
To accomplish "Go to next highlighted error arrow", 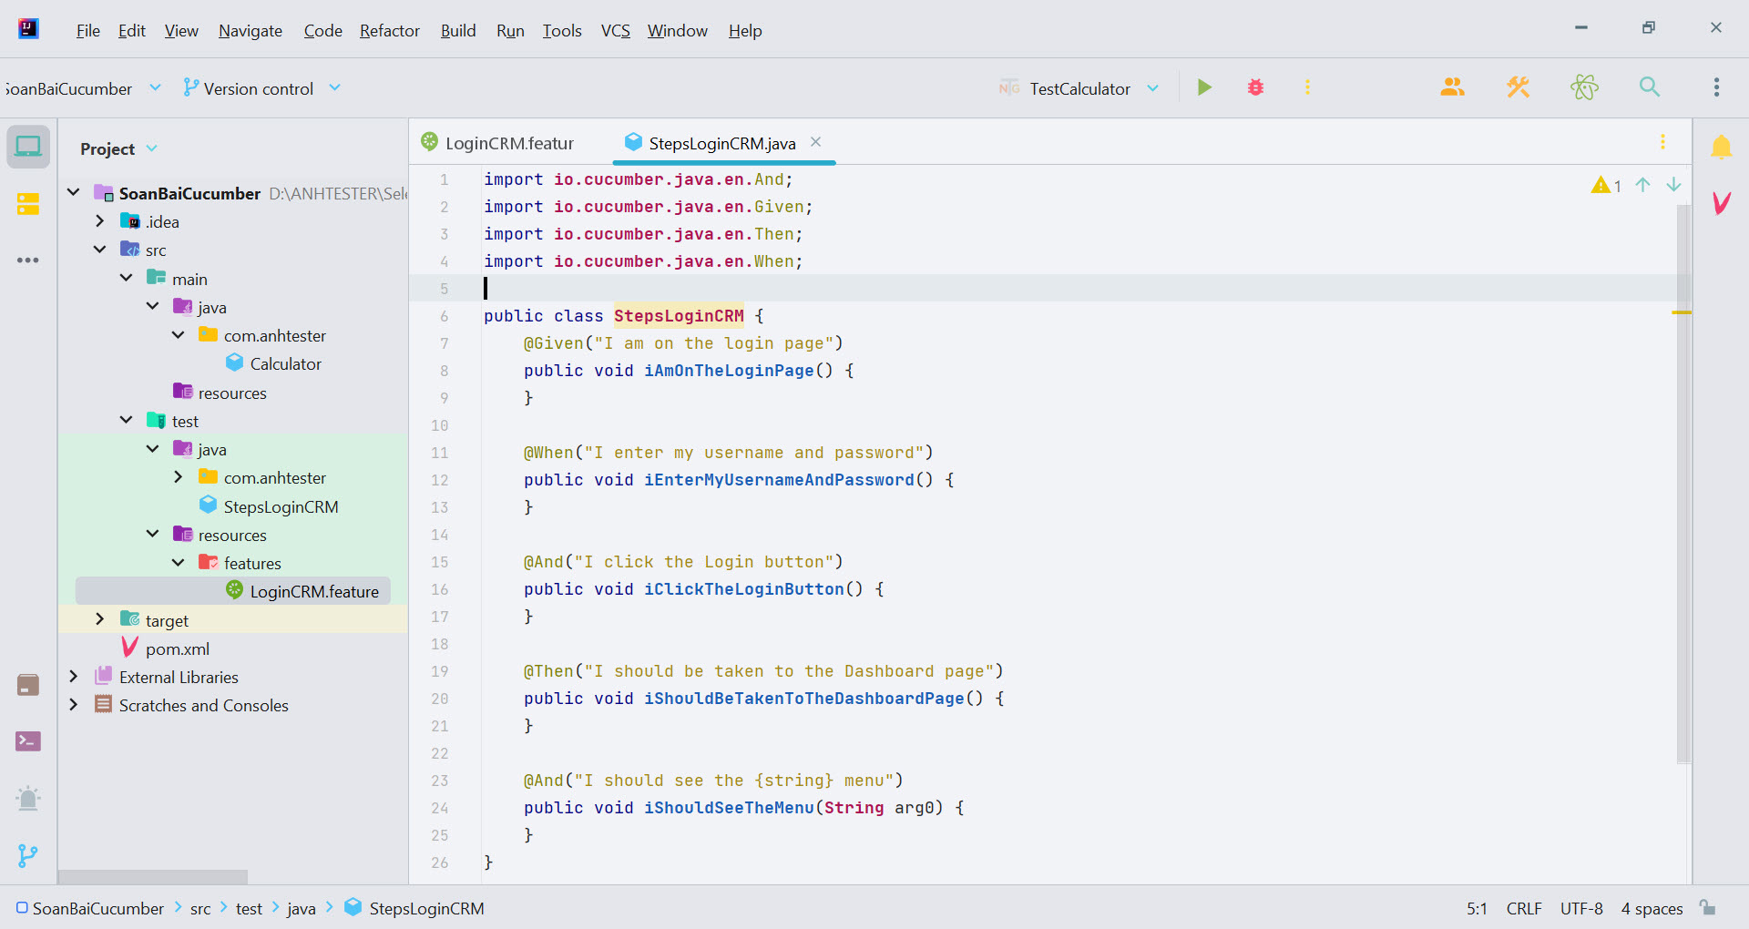I will (x=1673, y=185).
